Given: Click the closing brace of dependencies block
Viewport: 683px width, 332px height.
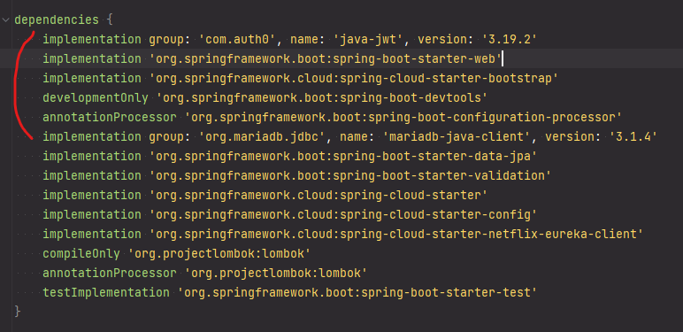Looking at the screenshot, I should tap(18, 311).
